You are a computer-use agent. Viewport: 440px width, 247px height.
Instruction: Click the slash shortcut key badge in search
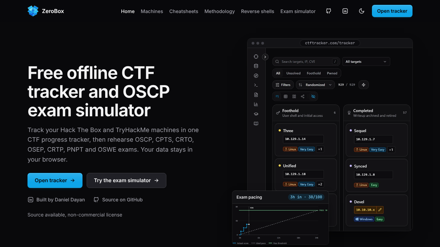coord(335,62)
